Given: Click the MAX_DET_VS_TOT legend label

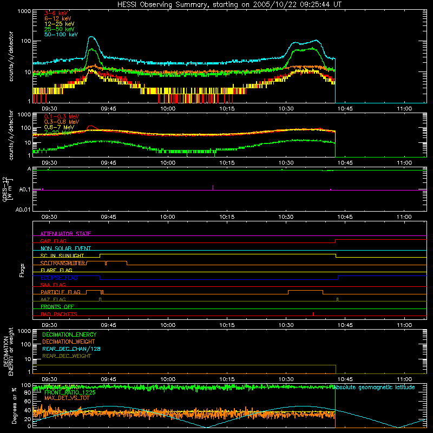Looking at the screenshot, I should [x=67, y=398].
